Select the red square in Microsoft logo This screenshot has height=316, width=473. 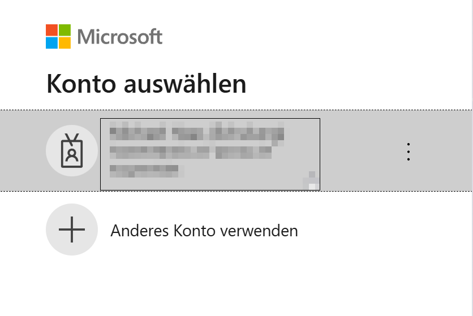pos(51,30)
